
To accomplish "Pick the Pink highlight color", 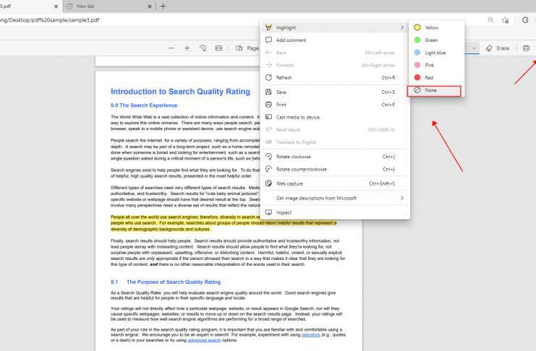I will 436,65.
